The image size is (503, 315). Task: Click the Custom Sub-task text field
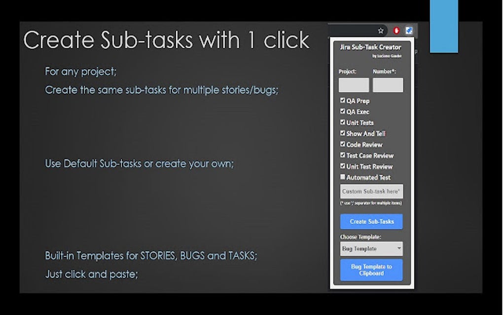point(371,192)
